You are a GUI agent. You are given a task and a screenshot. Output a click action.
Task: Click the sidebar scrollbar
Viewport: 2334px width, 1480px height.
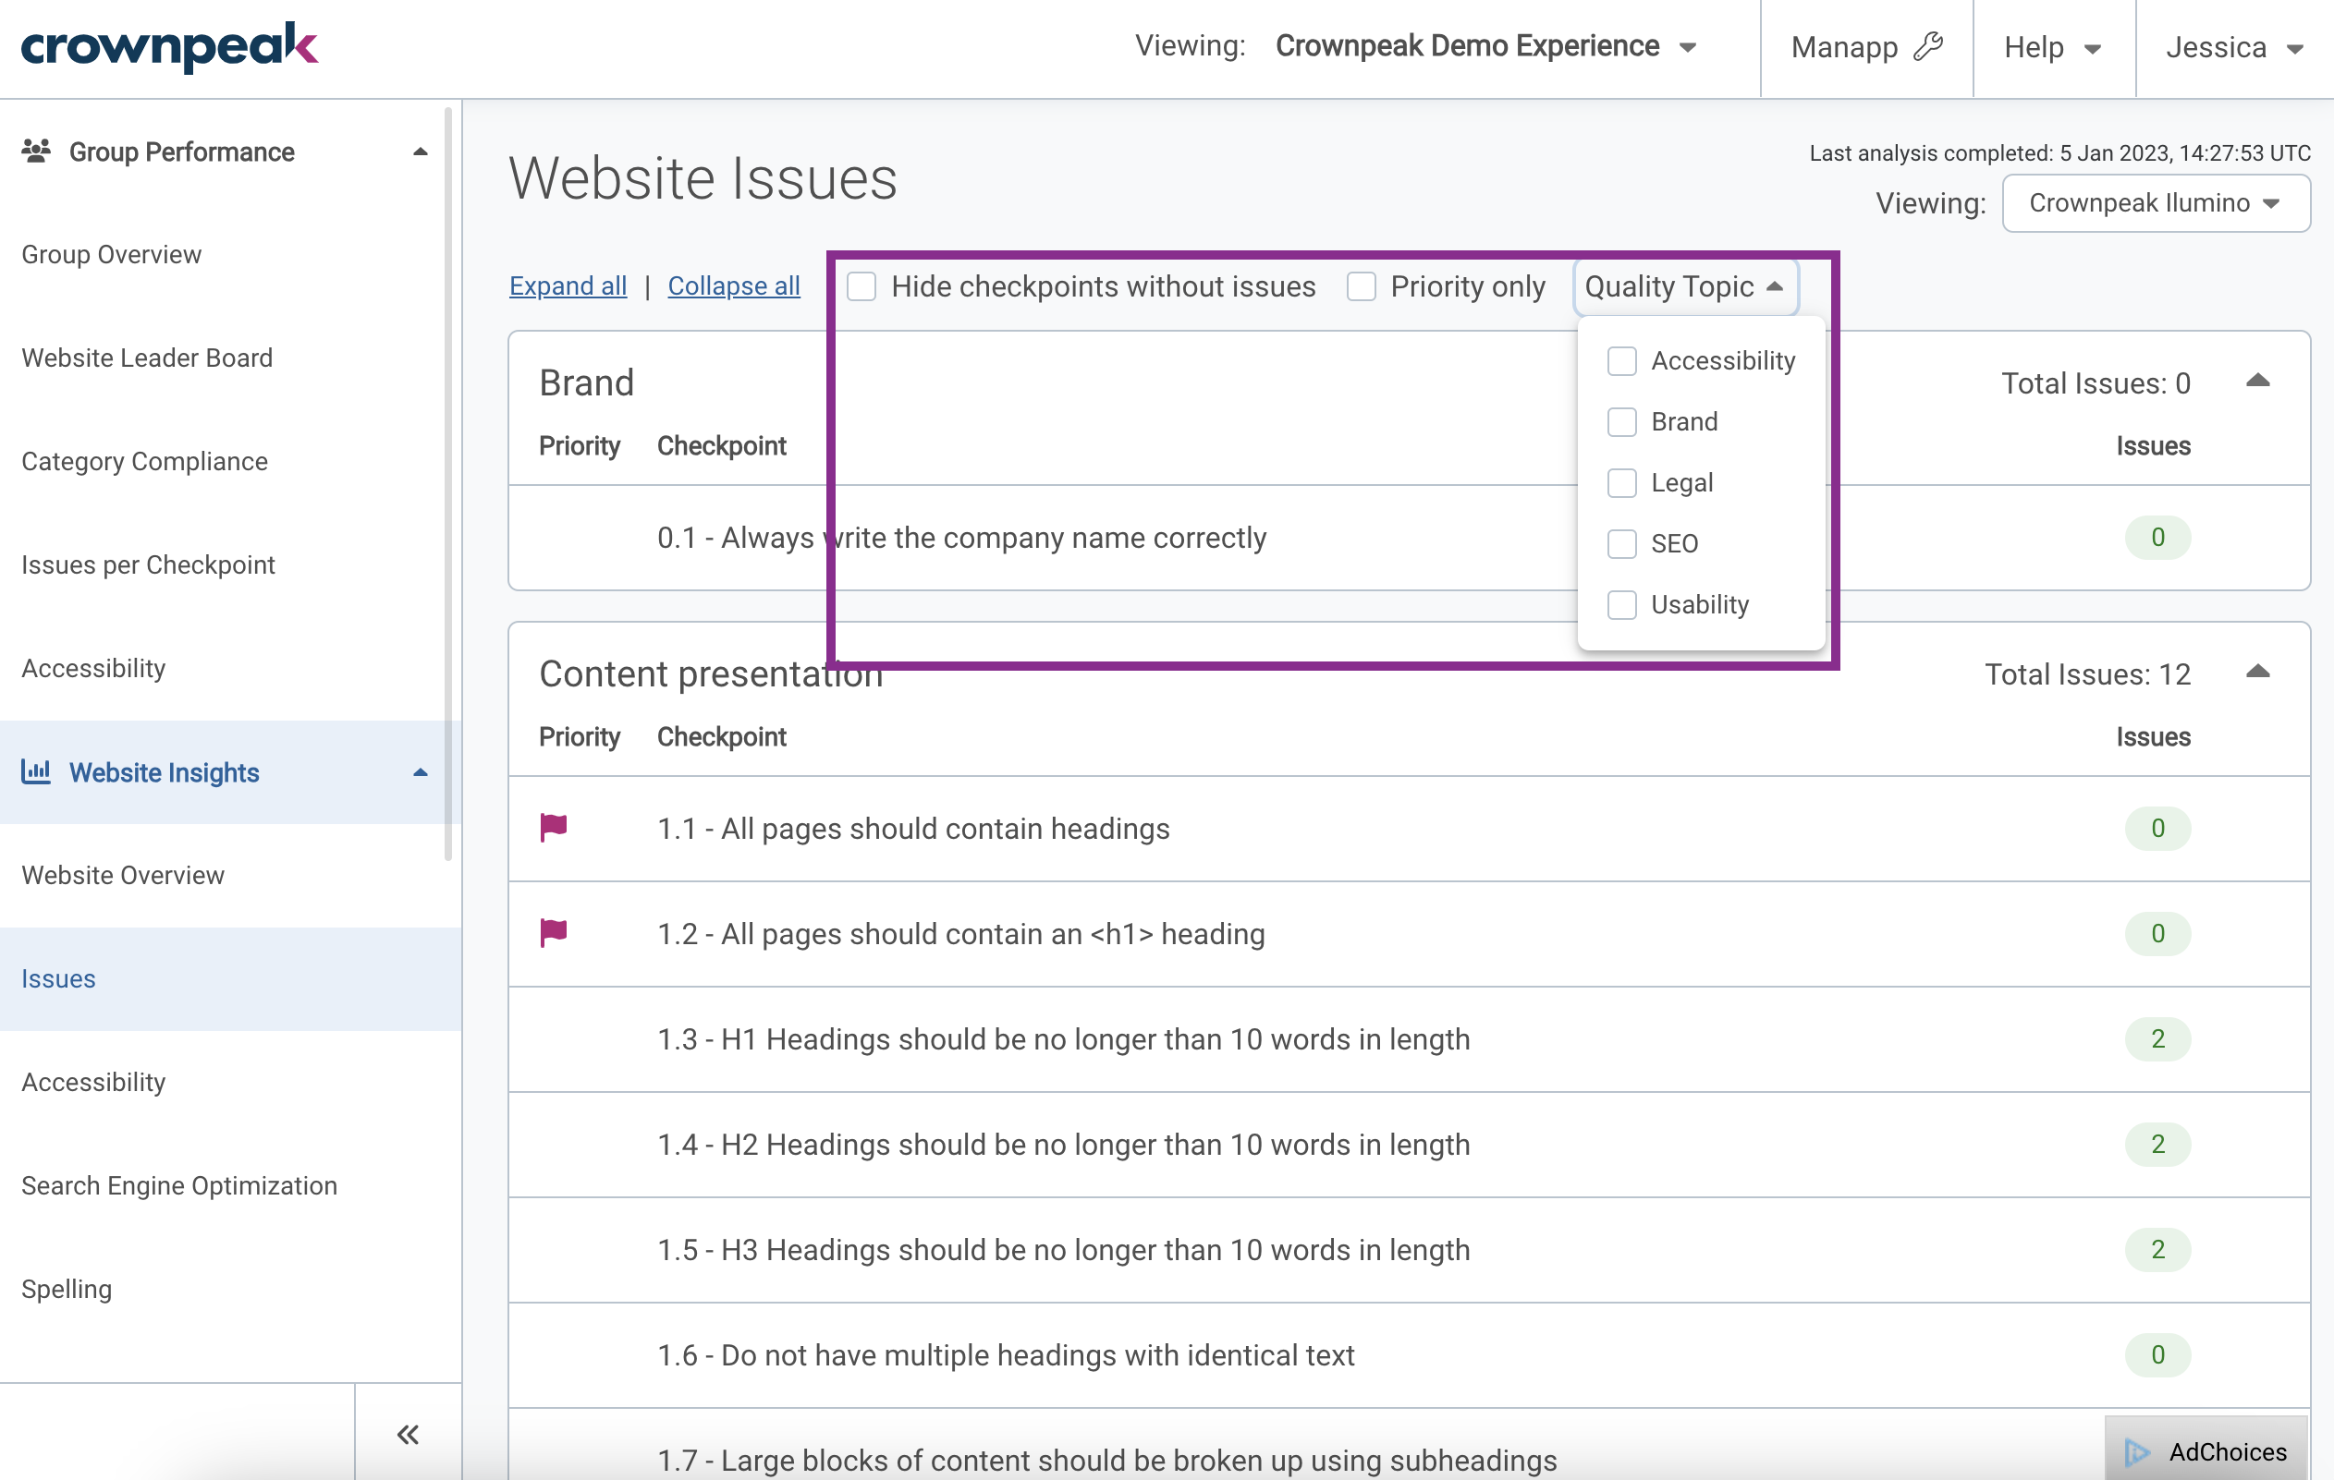447,484
